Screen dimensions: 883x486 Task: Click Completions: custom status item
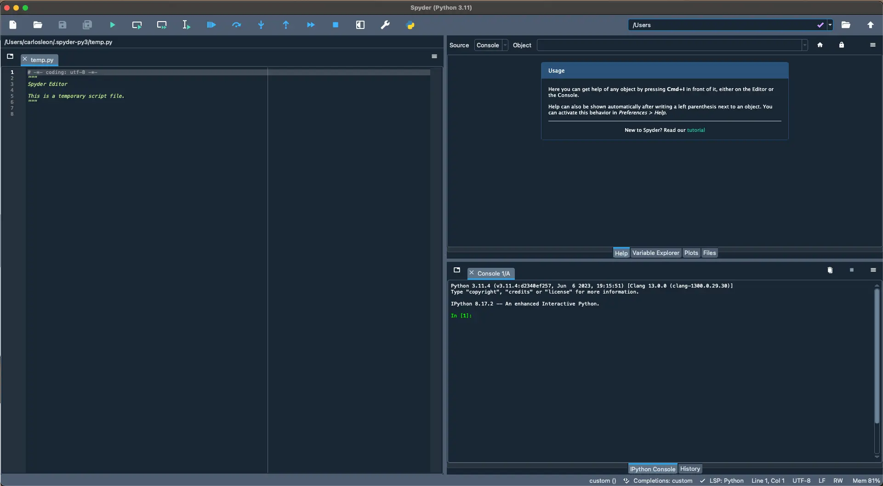tap(658, 480)
